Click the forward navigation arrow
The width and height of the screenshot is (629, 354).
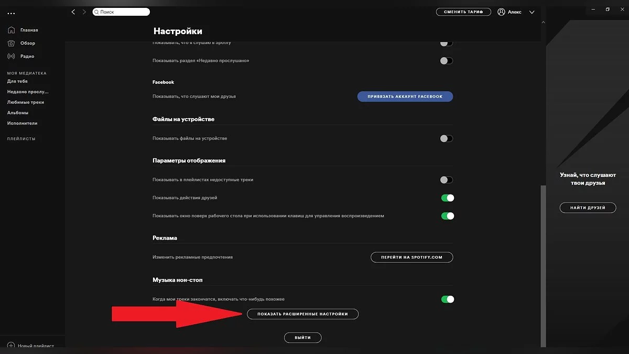pos(84,12)
